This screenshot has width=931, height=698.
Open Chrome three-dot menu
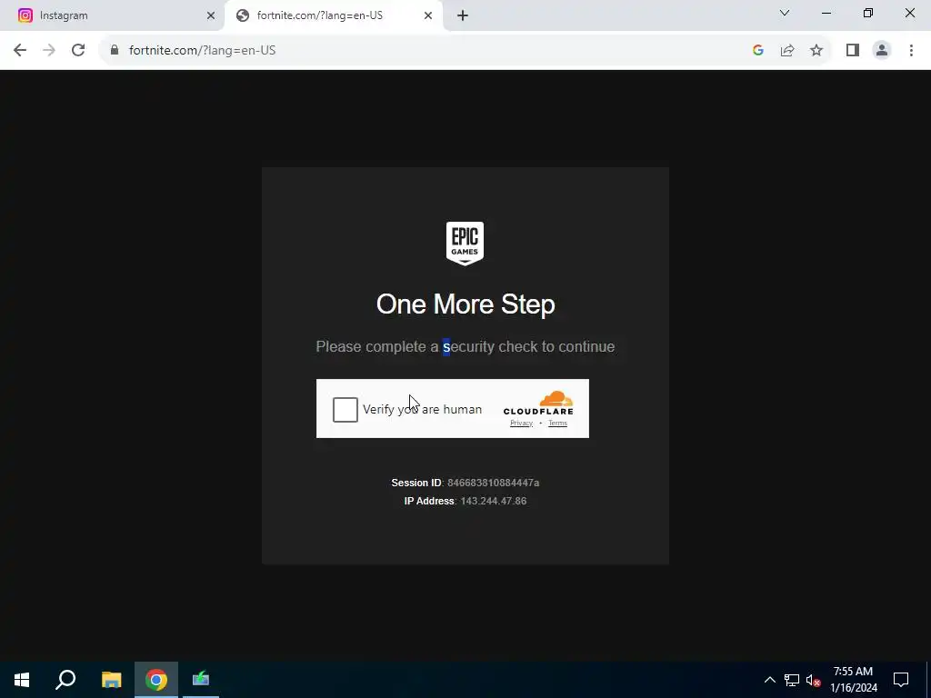pyautogui.click(x=911, y=50)
